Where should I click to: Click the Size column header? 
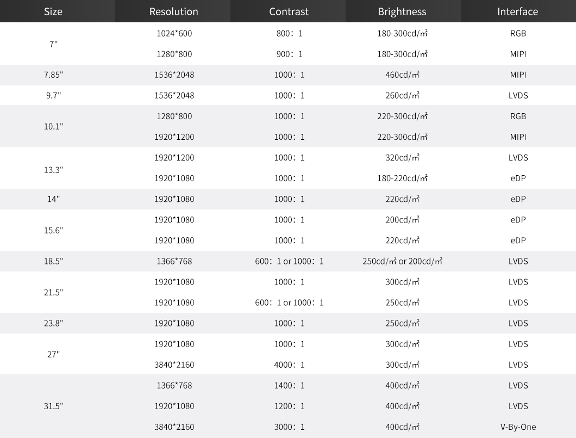pyautogui.click(x=53, y=11)
